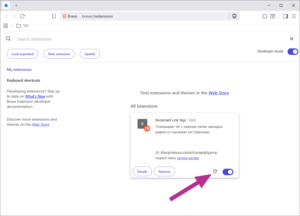Click the Load unpacked button

click(22, 54)
